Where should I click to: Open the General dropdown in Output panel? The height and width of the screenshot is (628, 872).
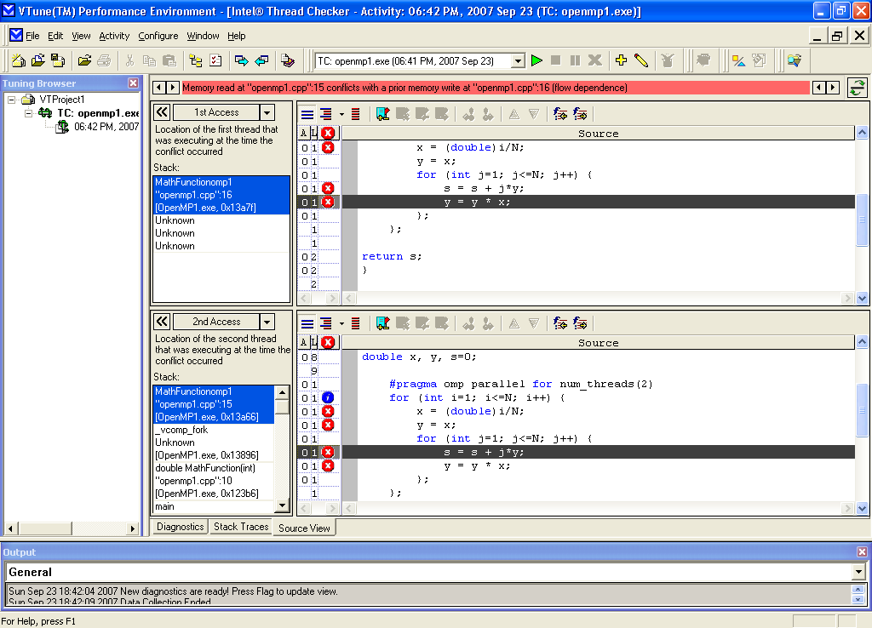click(858, 572)
